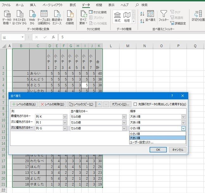Screen dimensions: 205x193
Task: Click the From Text/CSV import icon
Action: (20, 17)
